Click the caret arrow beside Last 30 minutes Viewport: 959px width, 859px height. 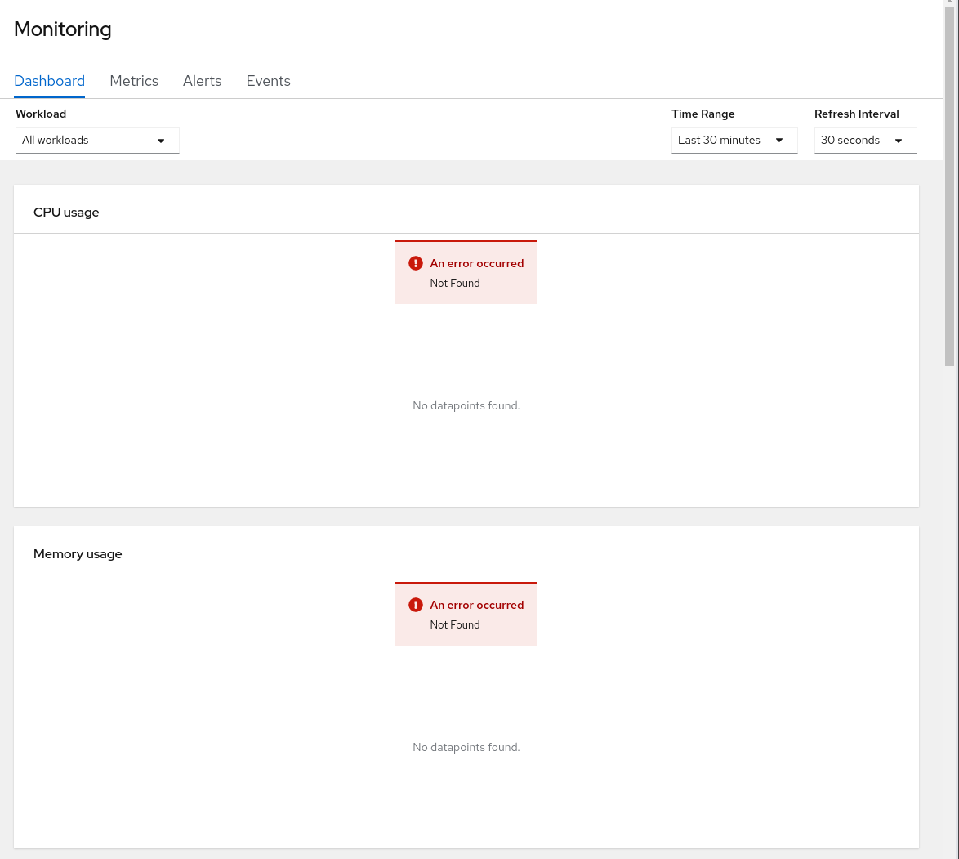779,141
